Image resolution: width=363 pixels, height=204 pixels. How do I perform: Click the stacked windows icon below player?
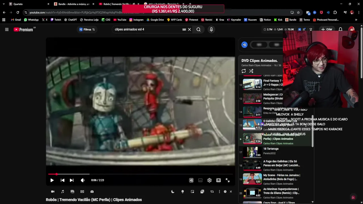(202, 192)
